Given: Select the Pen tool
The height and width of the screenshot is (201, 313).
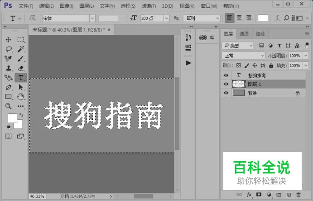Looking at the screenshot, I should tap(9, 87).
